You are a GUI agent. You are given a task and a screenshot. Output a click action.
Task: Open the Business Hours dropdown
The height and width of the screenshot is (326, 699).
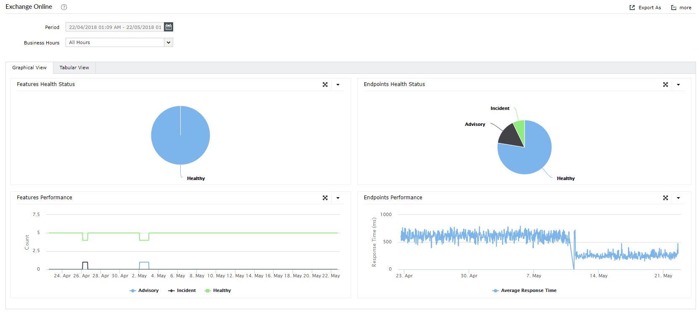(119, 42)
